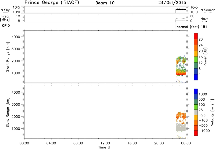Click the 'N.Sky' legend label
The width and height of the screenshot is (215, 149).
point(5,10)
